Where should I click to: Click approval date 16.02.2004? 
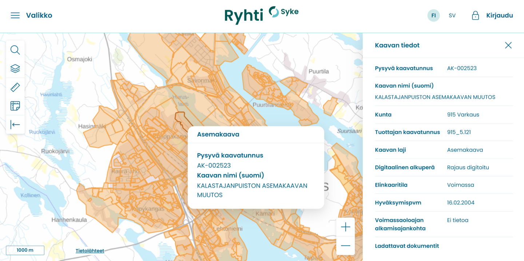(461, 203)
